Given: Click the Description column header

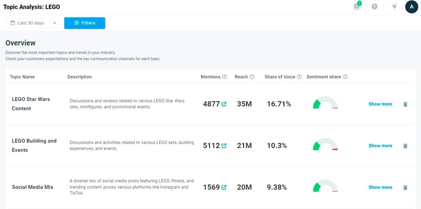Looking at the screenshot, I should click(80, 77).
